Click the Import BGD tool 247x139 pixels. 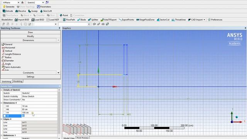(x=22, y=20)
